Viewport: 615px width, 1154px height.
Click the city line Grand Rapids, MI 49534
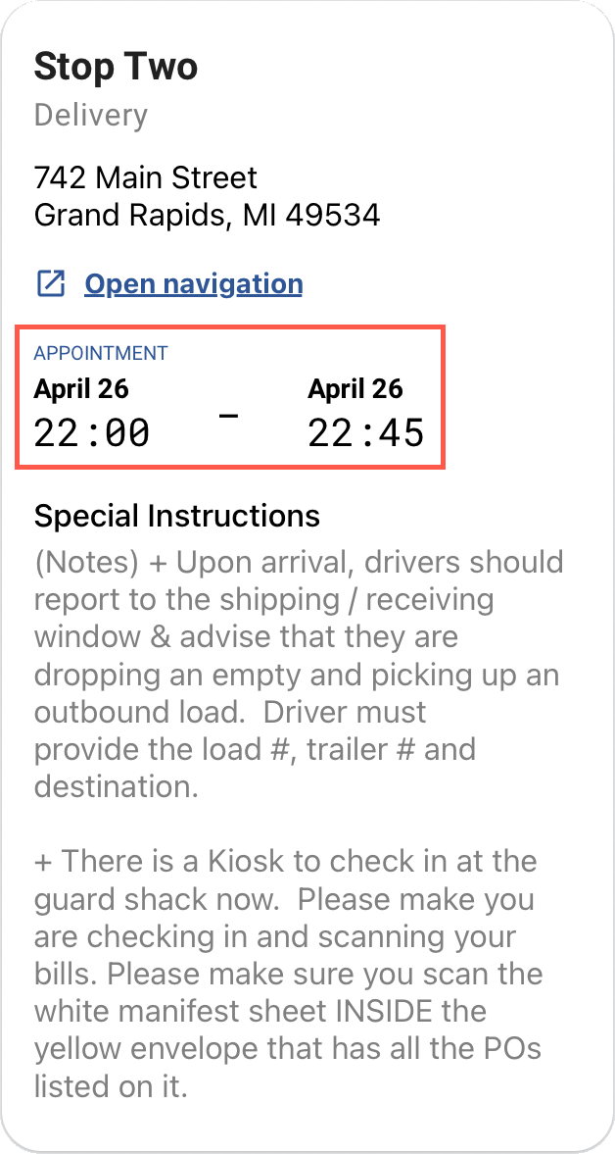coord(208,215)
